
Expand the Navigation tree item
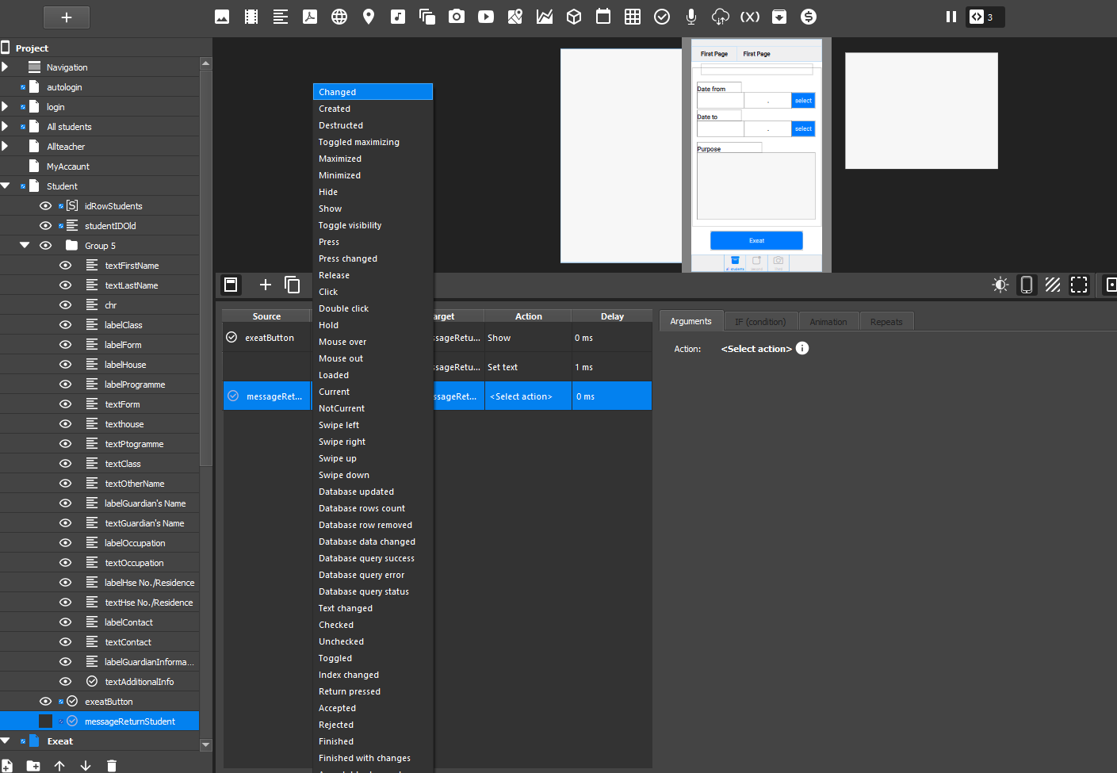coord(6,67)
